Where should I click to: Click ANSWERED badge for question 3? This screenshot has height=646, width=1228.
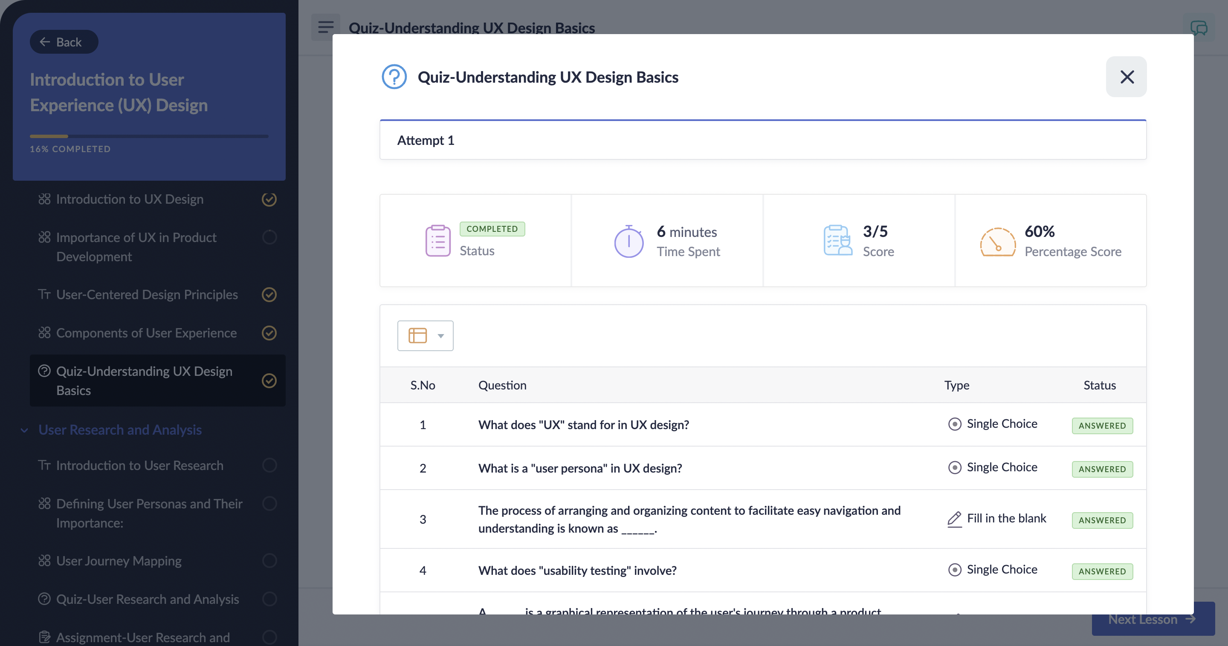coord(1102,520)
